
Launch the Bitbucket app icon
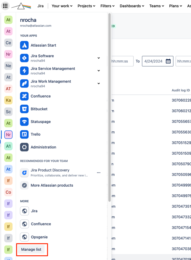coord(24,109)
